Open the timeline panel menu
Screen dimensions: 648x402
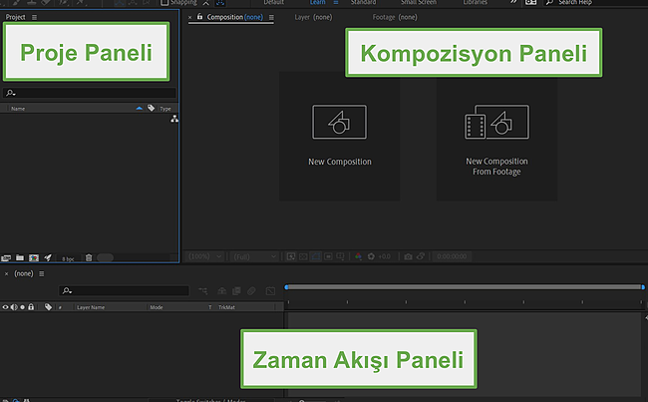41,273
